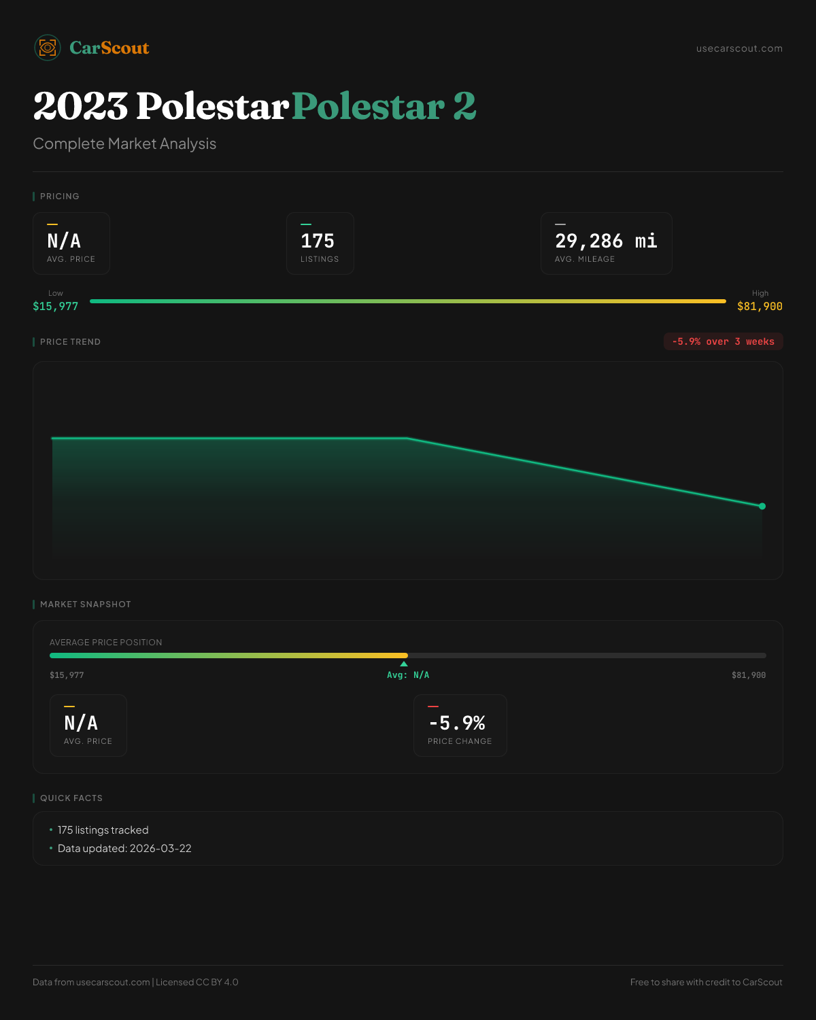This screenshot has width=816, height=1020.
Task: Click the -5.9% over 3 weeks badge
Action: (x=723, y=341)
